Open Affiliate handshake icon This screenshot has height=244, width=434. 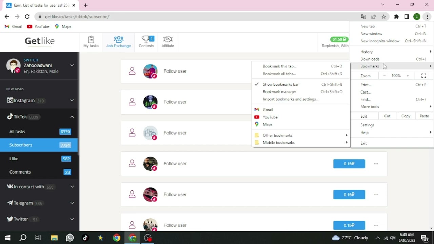[x=168, y=42]
